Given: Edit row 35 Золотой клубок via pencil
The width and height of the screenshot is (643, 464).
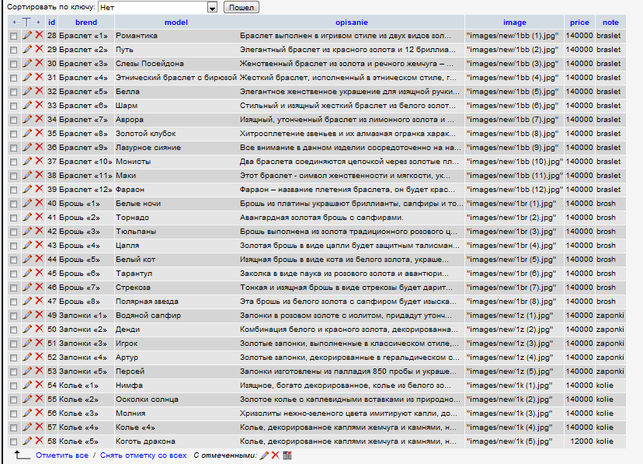Looking at the screenshot, I should point(27,134).
